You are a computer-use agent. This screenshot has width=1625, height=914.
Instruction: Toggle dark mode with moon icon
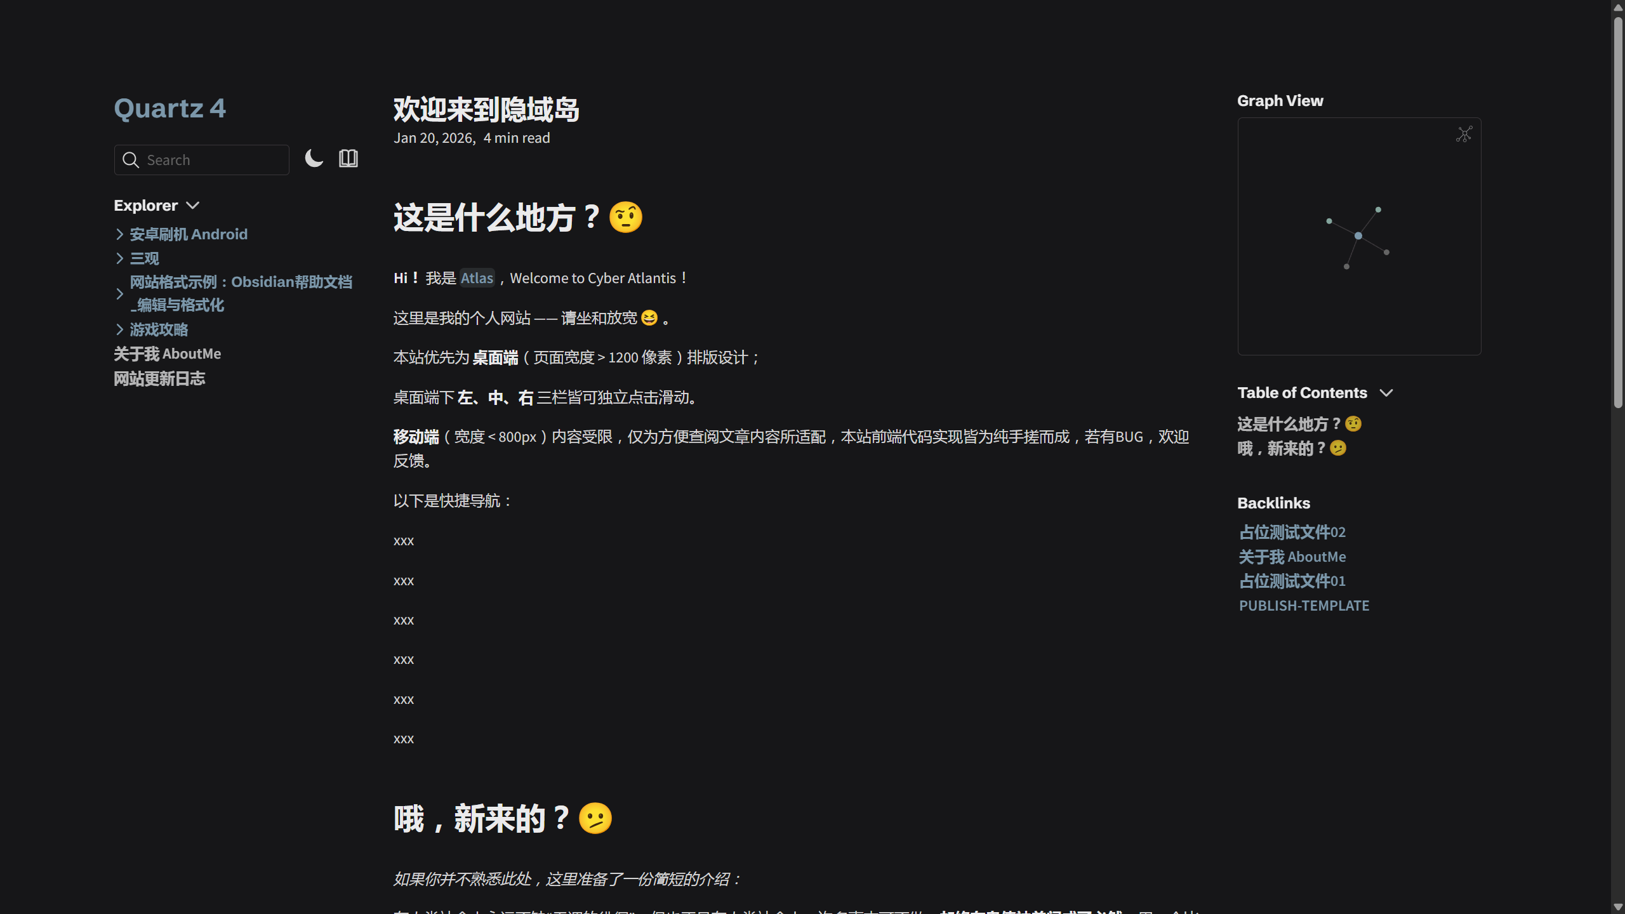tap(314, 159)
